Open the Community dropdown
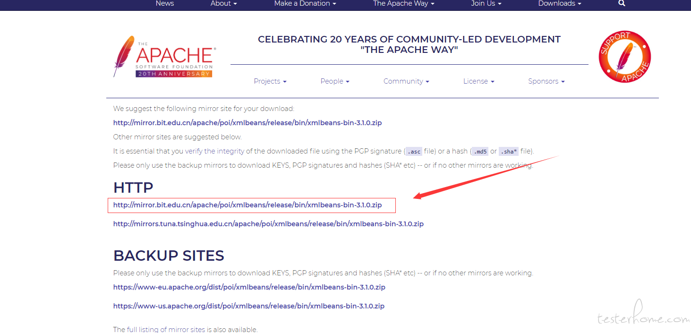 point(406,81)
